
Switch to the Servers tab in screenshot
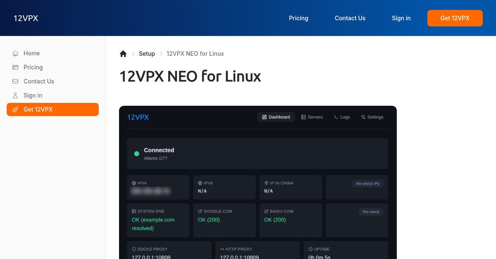click(312, 117)
